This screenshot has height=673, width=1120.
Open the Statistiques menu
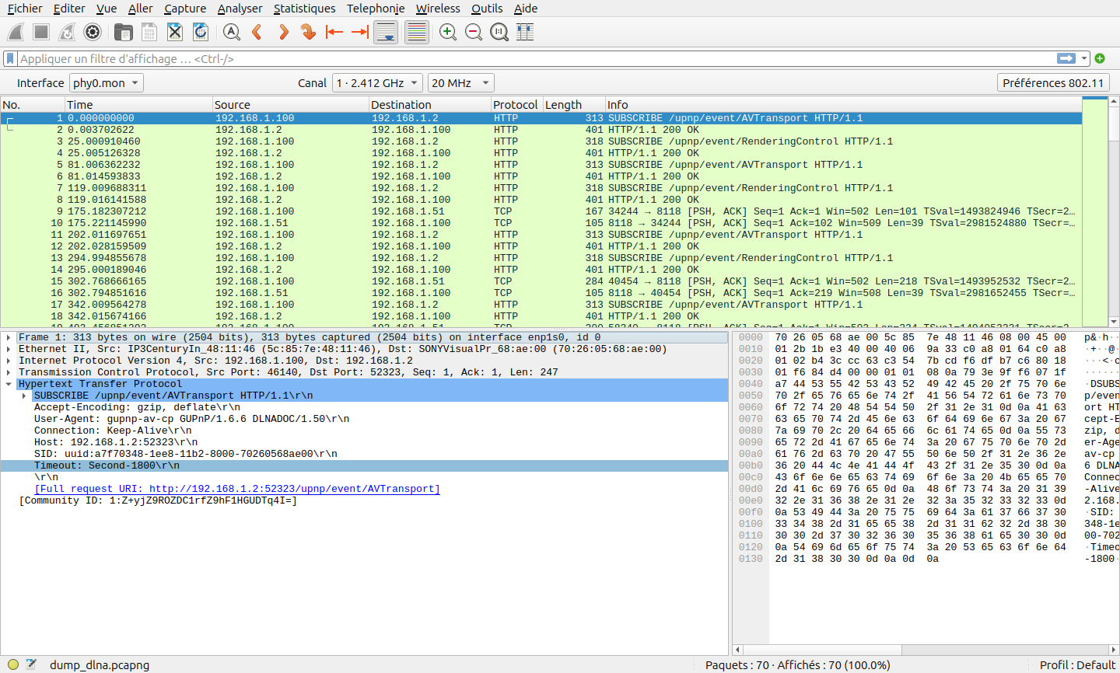click(x=304, y=9)
